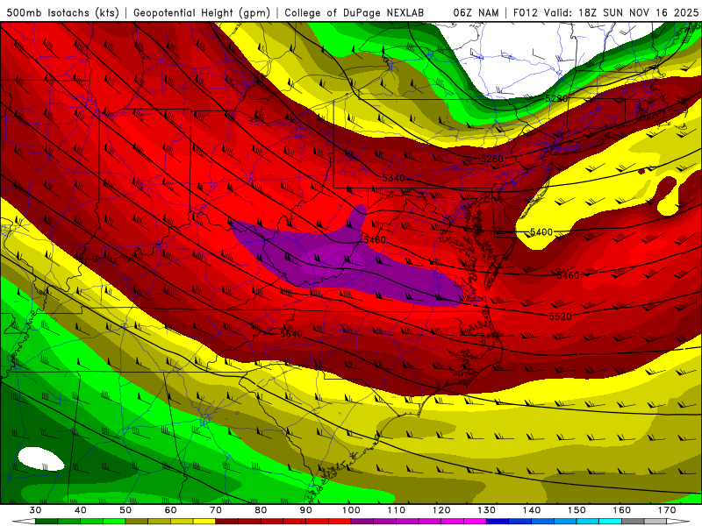The image size is (702, 526).
Task: Click the '110' color scale label
Action: coord(397,510)
